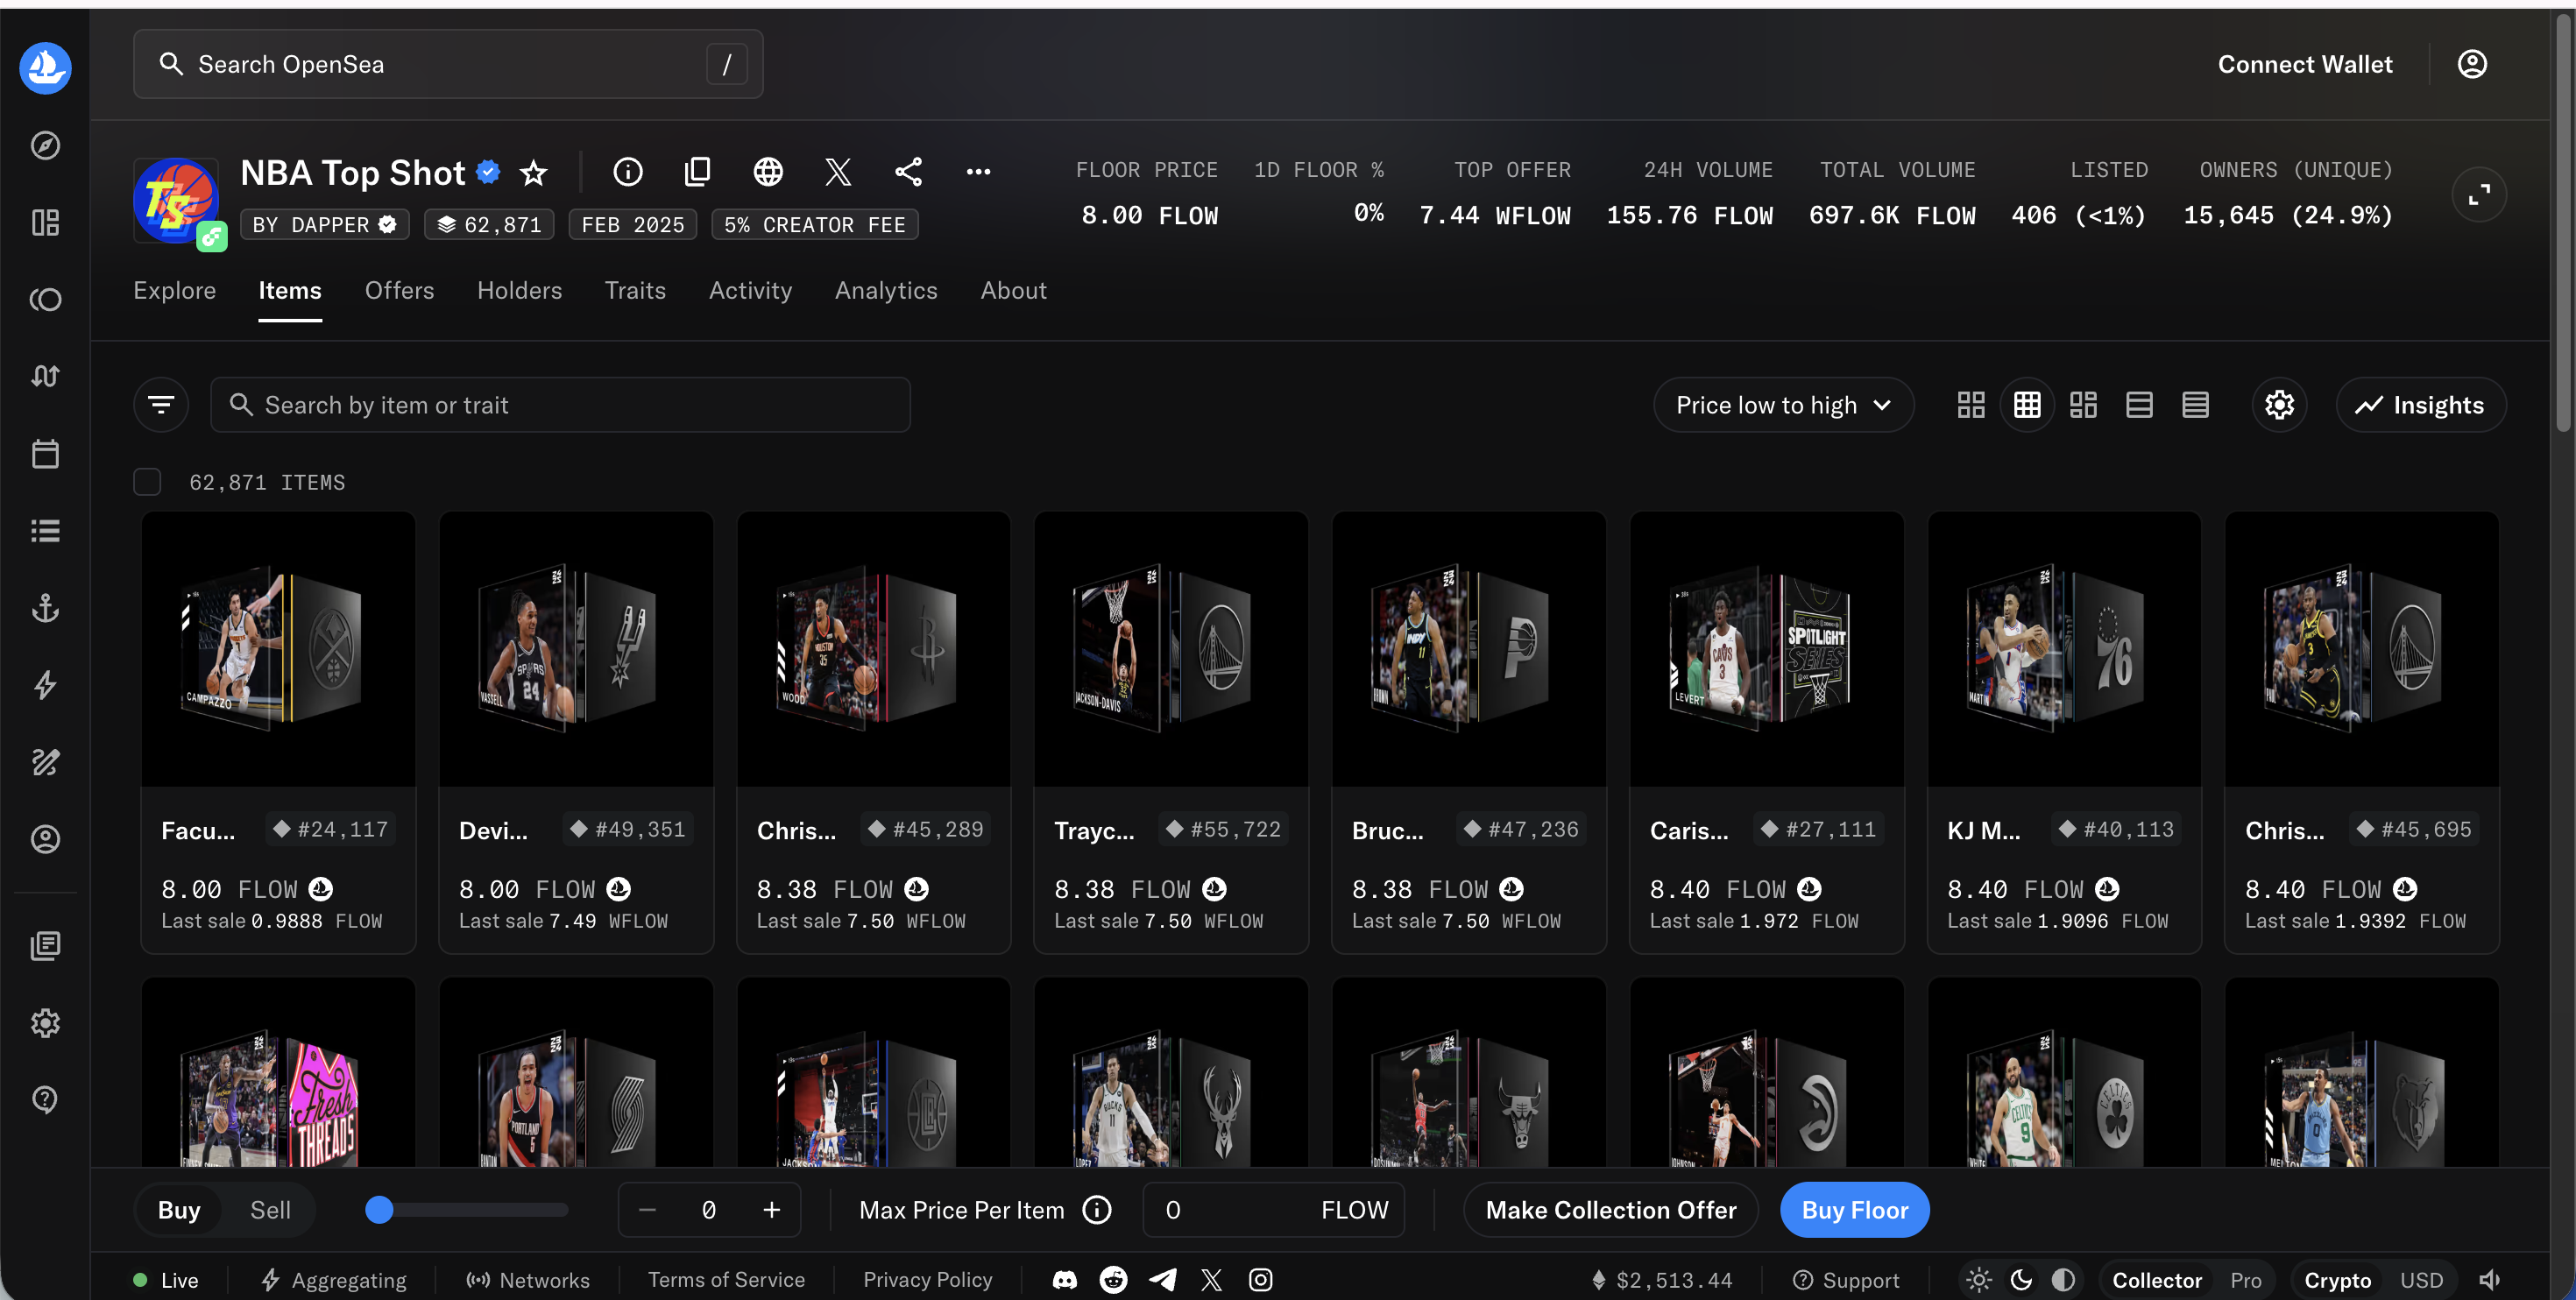Screen dimensions: 2576x1300
Task: Click the blue item quantity slider handle
Action: [x=379, y=1210]
